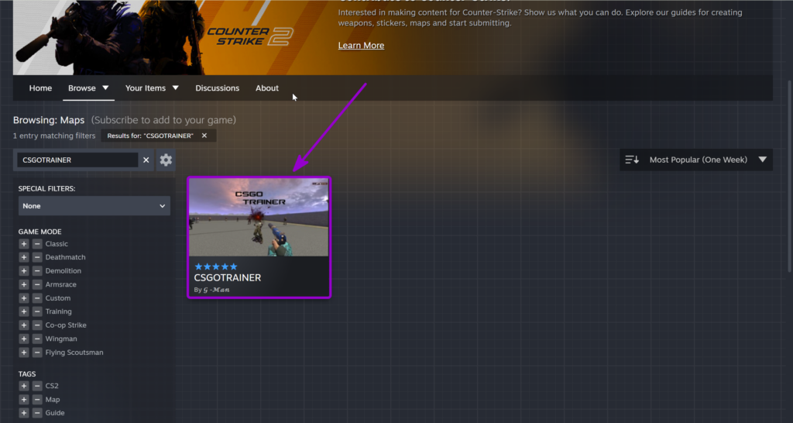Expand the Browse menu
Image resolution: width=793 pixels, height=423 pixels.
click(x=88, y=88)
